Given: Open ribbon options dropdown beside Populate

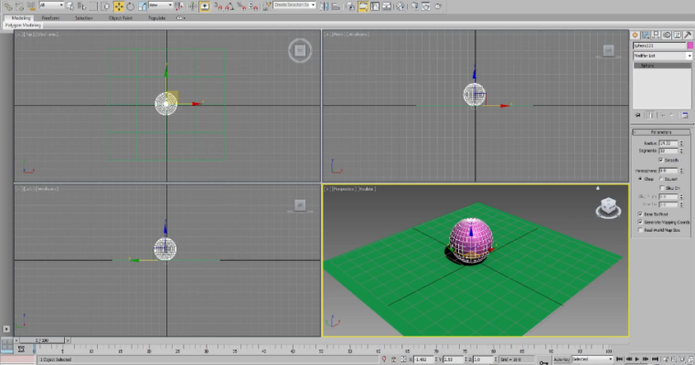Looking at the screenshot, I should coord(181,18).
